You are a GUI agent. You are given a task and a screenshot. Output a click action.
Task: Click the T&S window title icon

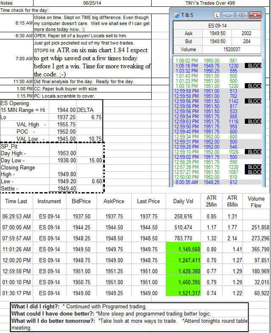coord(176,15)
